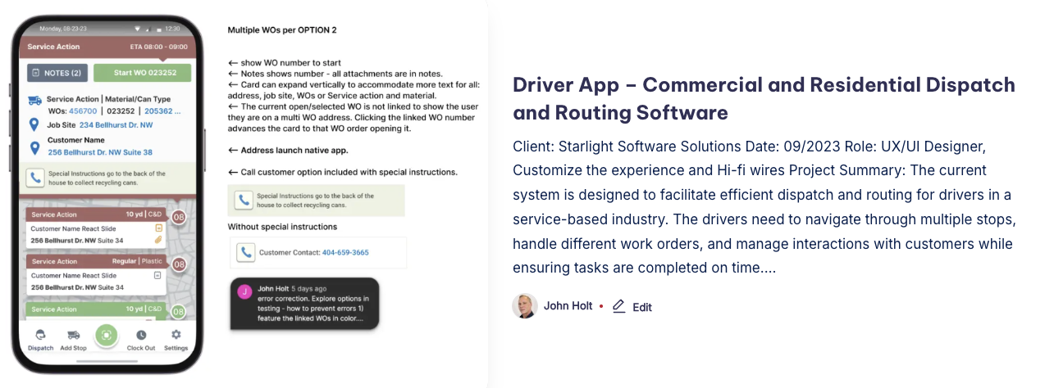Click the Job Site location pin icon
1054x388 pixels.
(34, 124)
